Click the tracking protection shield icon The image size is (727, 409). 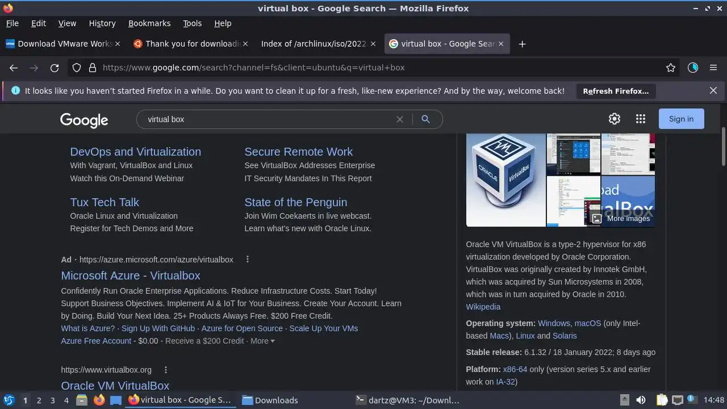[77, 68]
